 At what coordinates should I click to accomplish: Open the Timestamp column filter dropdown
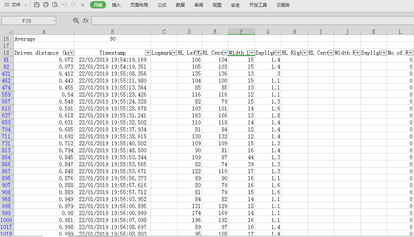point(148,53)
